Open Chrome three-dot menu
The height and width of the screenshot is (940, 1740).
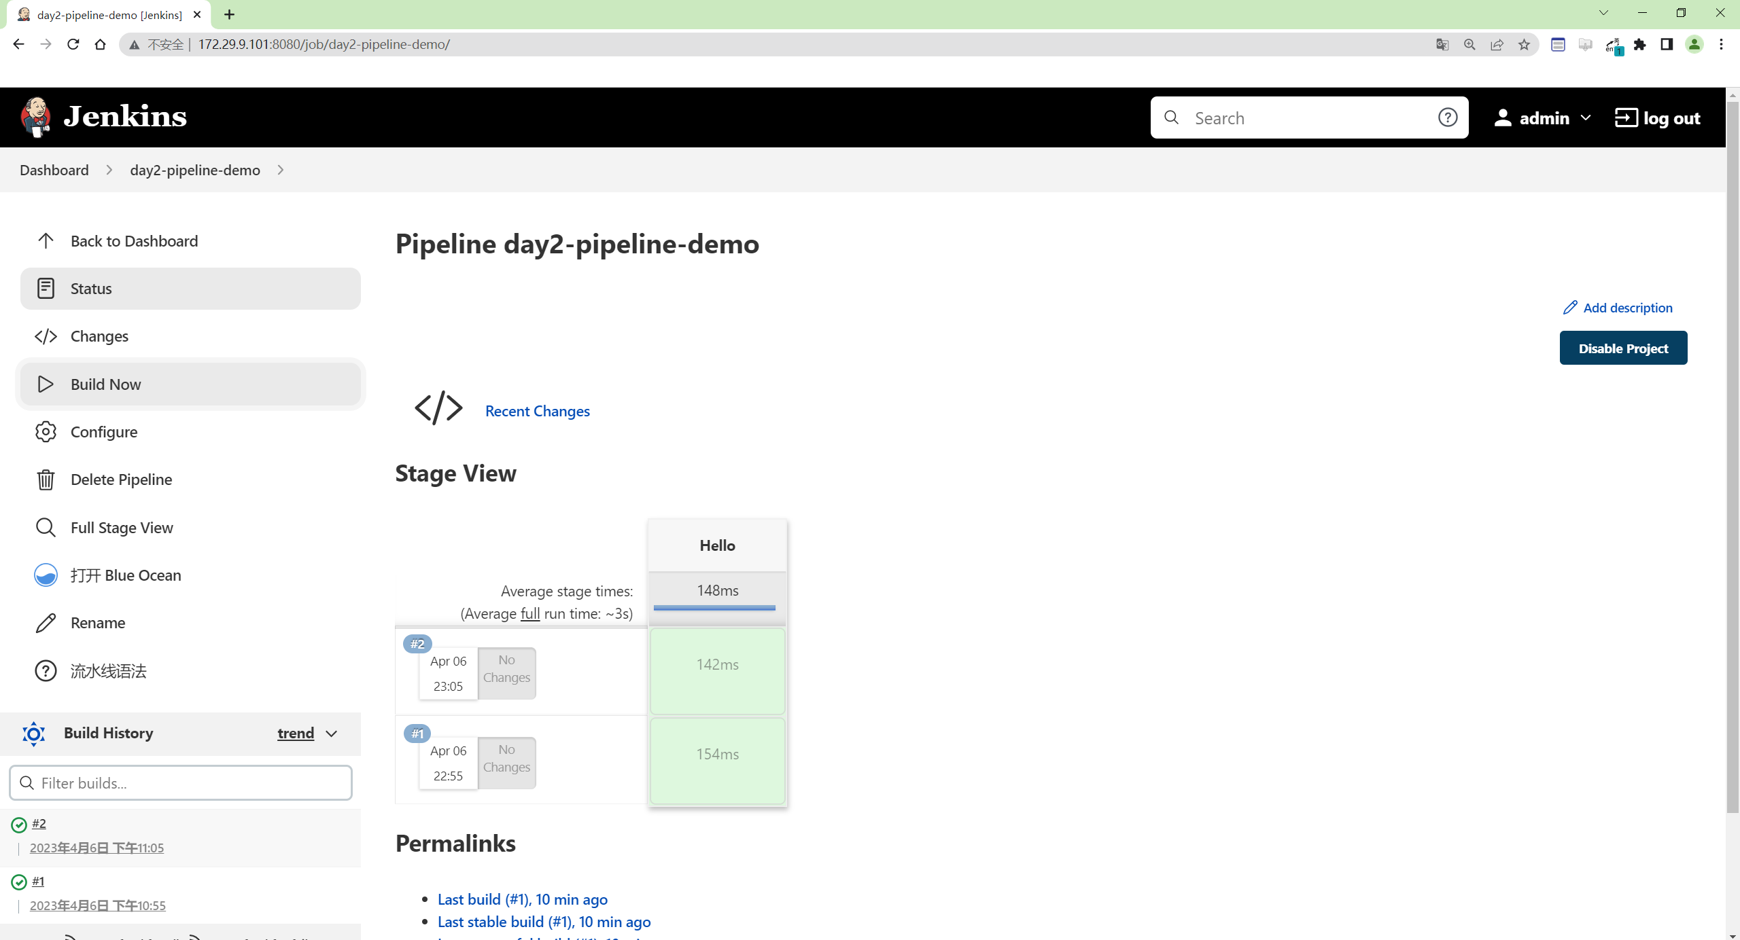(1721, 44)
